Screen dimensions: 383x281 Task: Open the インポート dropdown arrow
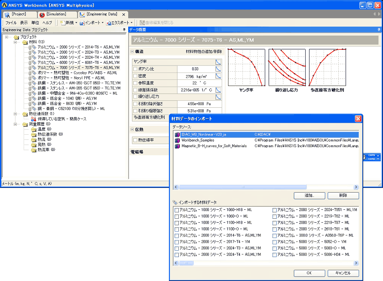pos(103,23)
